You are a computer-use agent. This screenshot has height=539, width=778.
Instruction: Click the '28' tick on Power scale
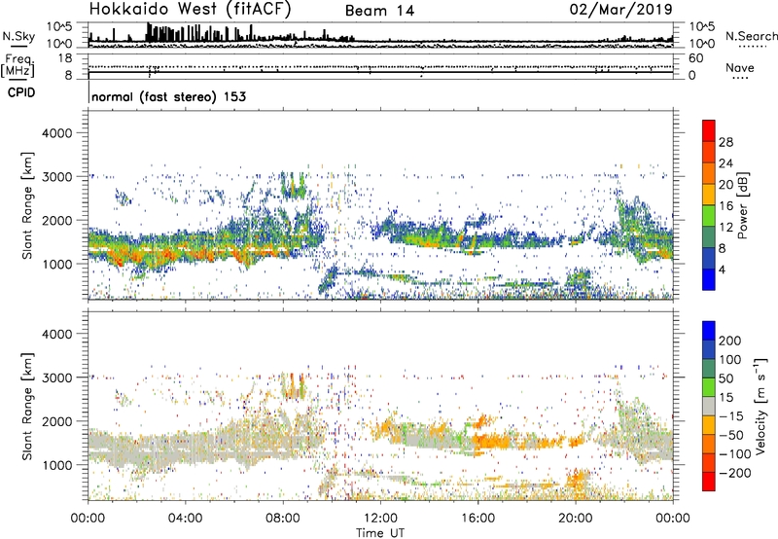[725, 142]
